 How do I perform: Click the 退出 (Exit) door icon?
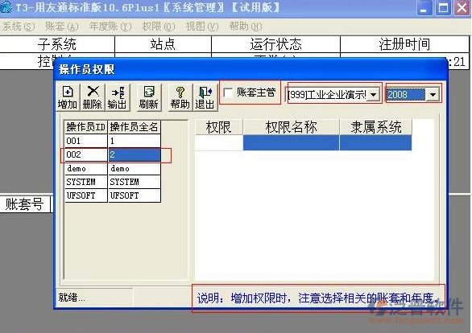coord(205,92)
